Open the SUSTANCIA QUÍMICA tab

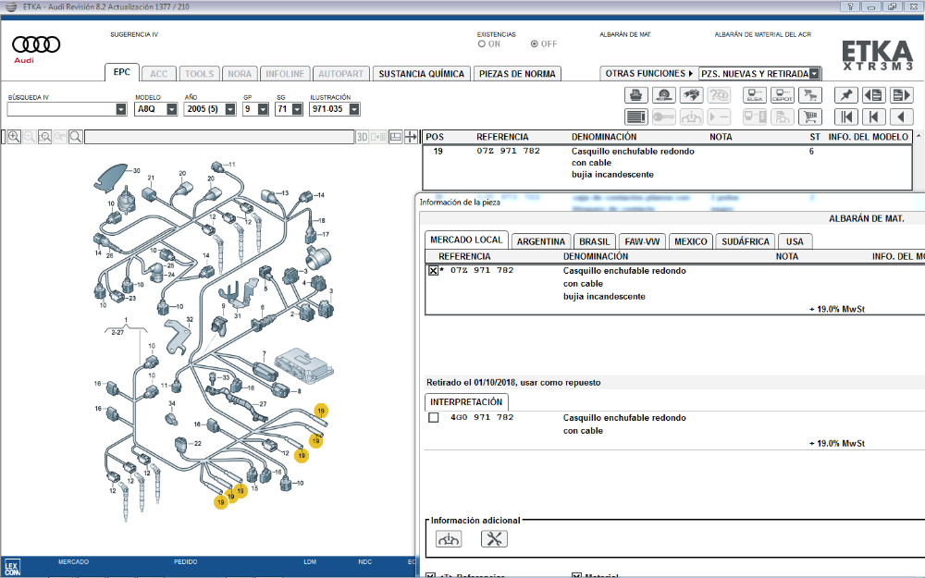(421, 74)
